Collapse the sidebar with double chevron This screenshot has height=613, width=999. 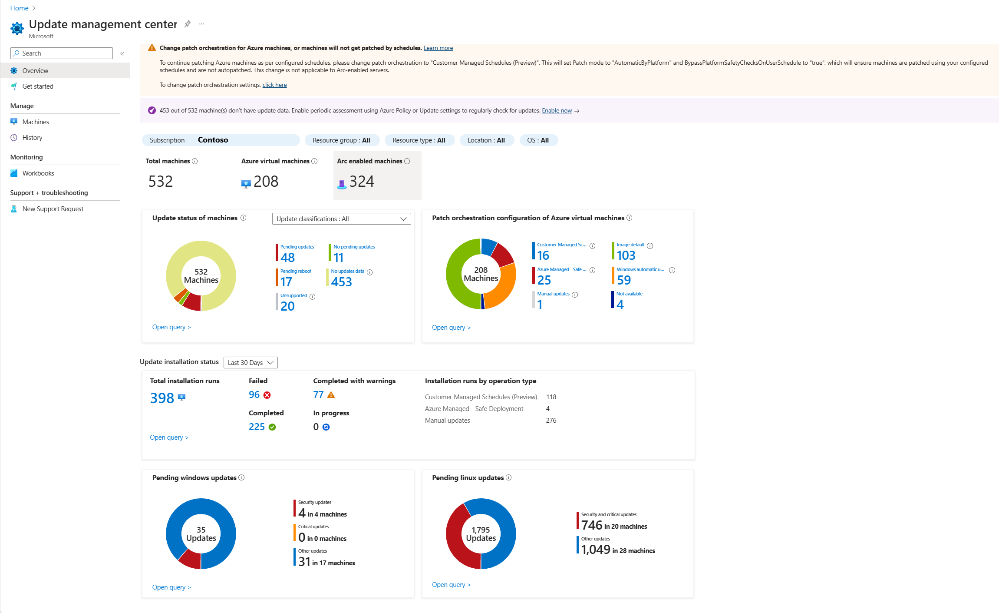(x=122, y=53)
